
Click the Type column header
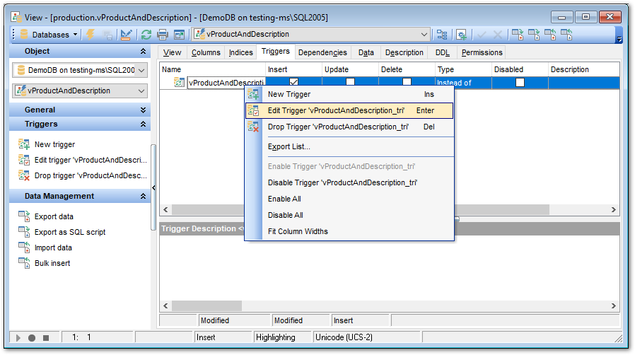[x=463, y=69]
